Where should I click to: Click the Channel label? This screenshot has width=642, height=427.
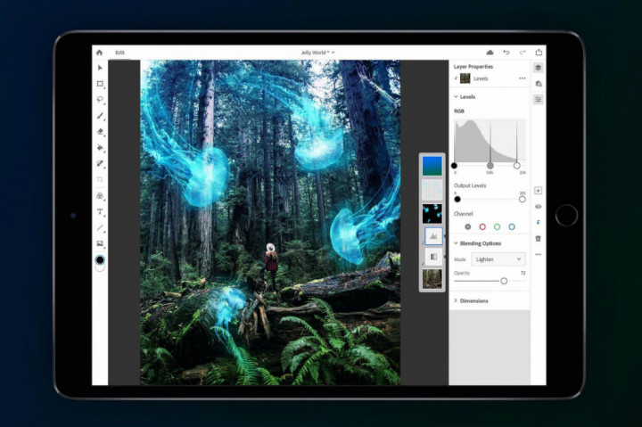pyautogui.click(x=463, y=214)
